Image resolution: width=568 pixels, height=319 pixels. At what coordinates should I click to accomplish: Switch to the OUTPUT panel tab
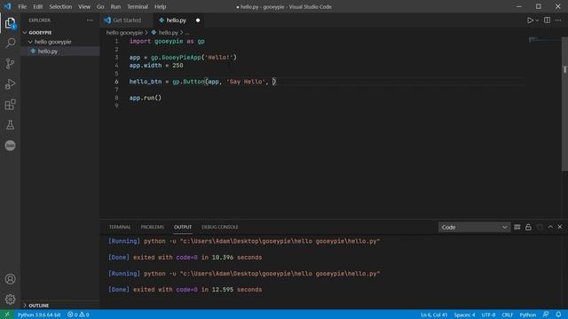point(183,227)
